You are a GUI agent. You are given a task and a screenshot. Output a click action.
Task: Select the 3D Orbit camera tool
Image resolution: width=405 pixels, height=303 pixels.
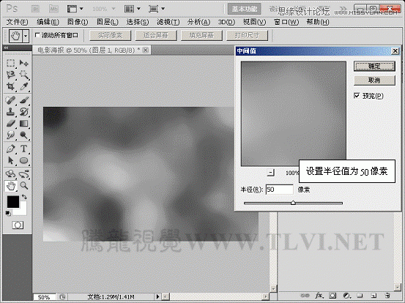tap(23, 174)
